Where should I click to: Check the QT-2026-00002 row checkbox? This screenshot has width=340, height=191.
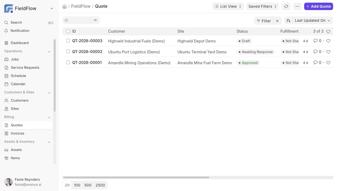68,51
